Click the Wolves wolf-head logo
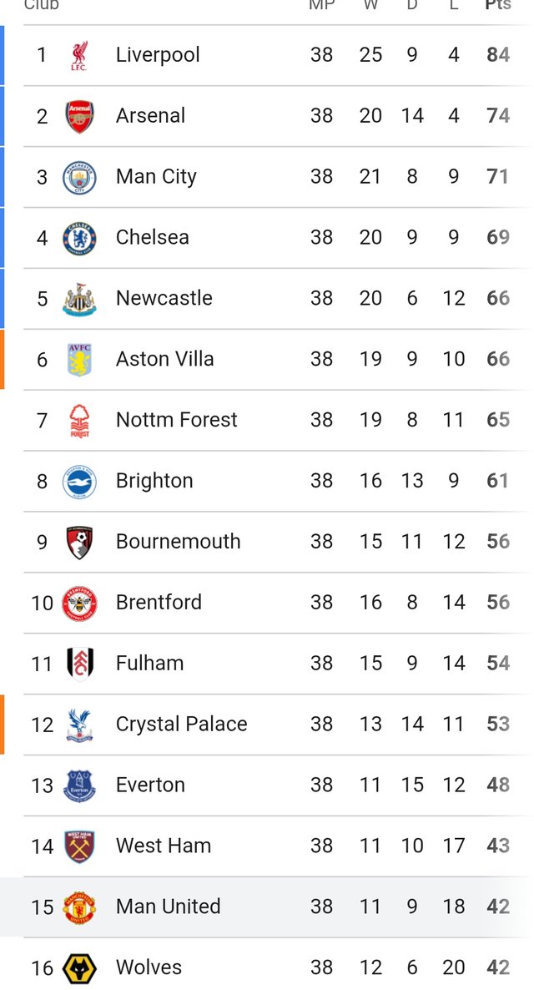534x990 pixels. pyautogui.click(x=79, y=968)
